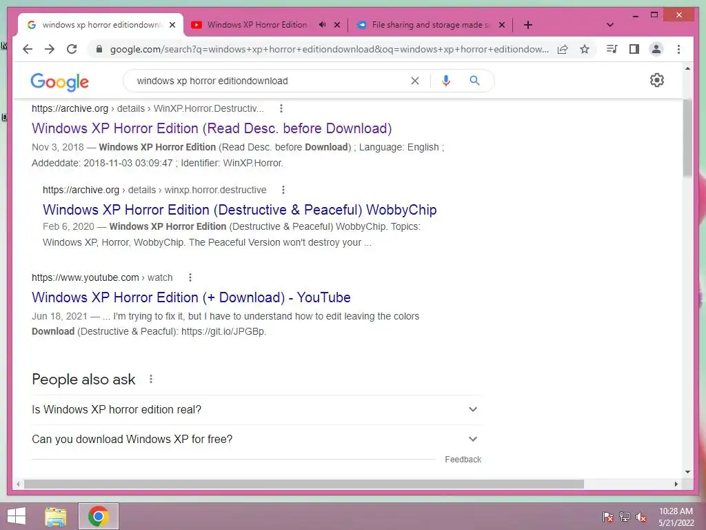Open Destructive & Peaceful WobbyChip result

coord(239,210)
